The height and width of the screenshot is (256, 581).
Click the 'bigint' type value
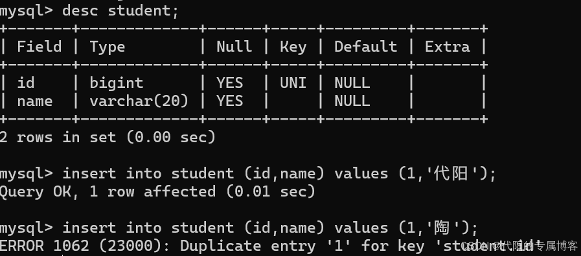tap(117, 83)
